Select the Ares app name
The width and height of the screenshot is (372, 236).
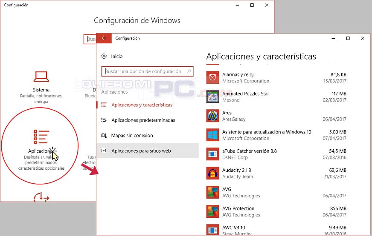coord(227,113)
